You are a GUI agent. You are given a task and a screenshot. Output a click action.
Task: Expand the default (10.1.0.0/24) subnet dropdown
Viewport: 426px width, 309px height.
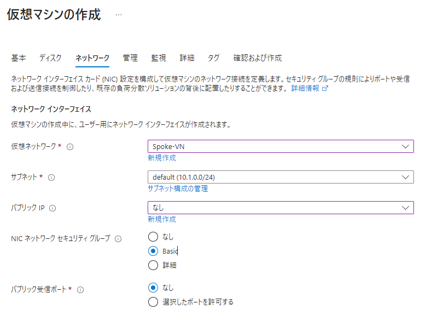280,177
